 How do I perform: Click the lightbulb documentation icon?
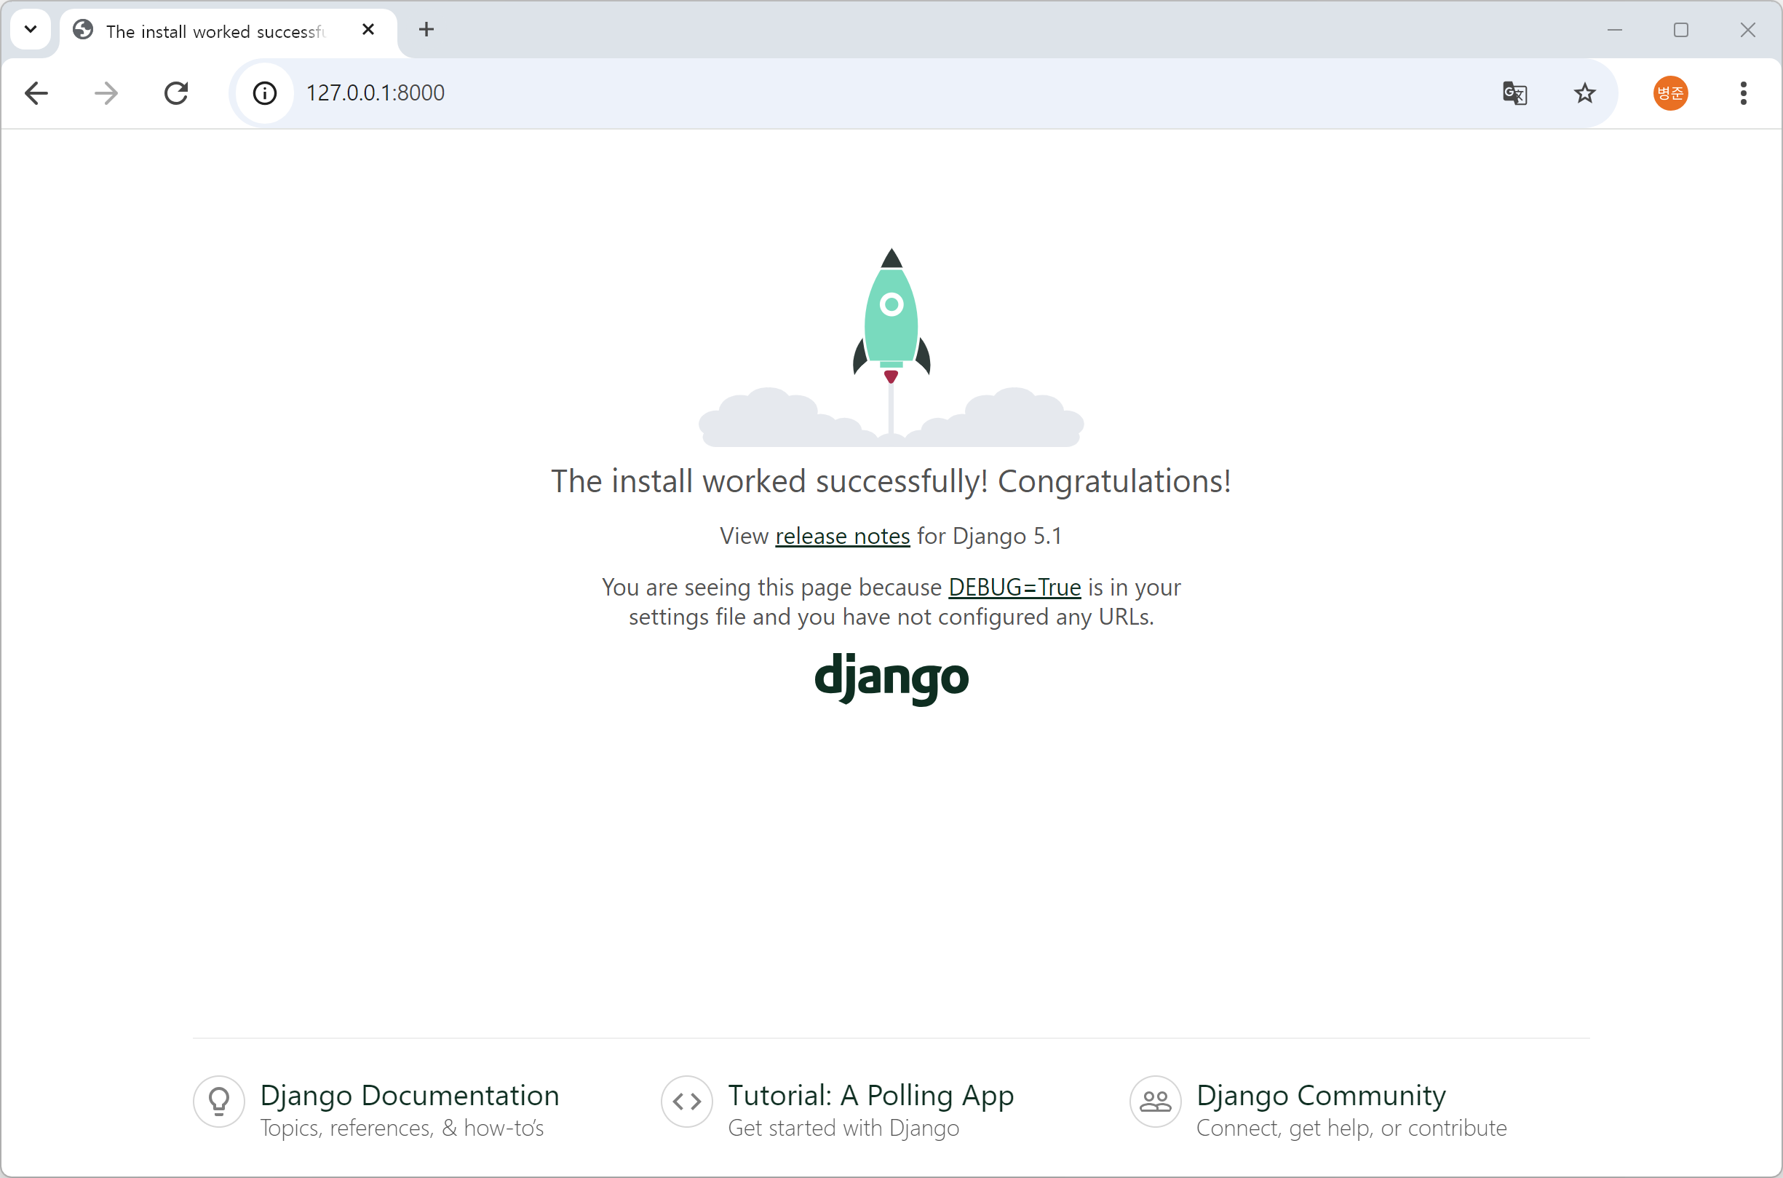coord(218,1102)
